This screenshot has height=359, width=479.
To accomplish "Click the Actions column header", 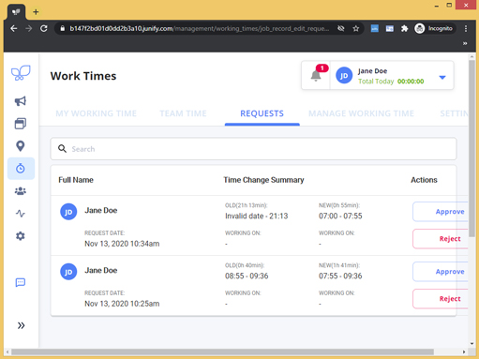I will point(424,180).
